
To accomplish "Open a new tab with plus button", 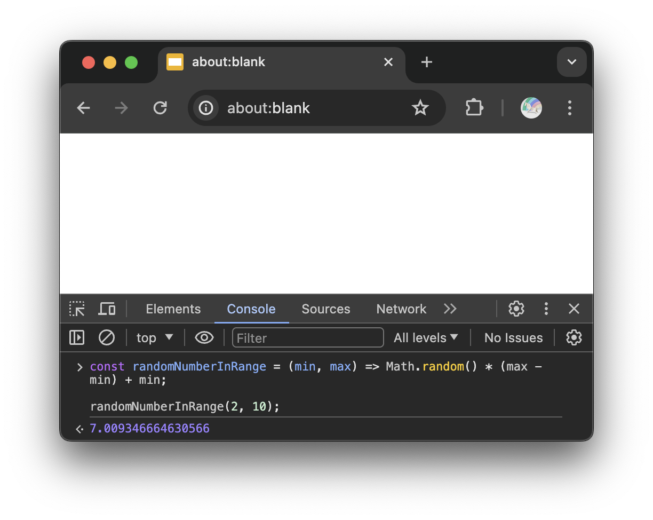I will [426, 62].
